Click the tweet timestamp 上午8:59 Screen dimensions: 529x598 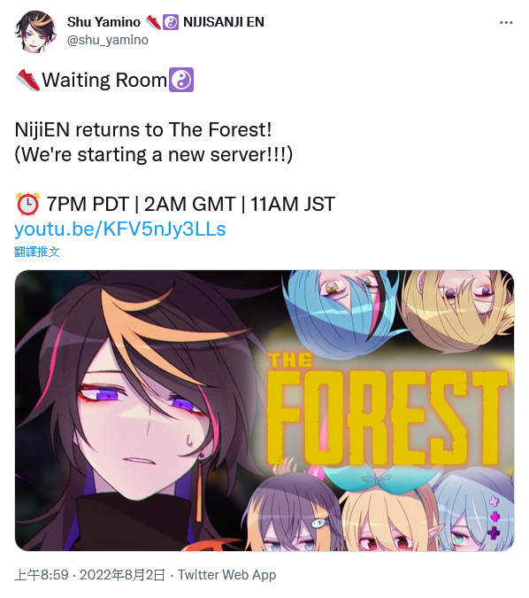pos(41,575)
